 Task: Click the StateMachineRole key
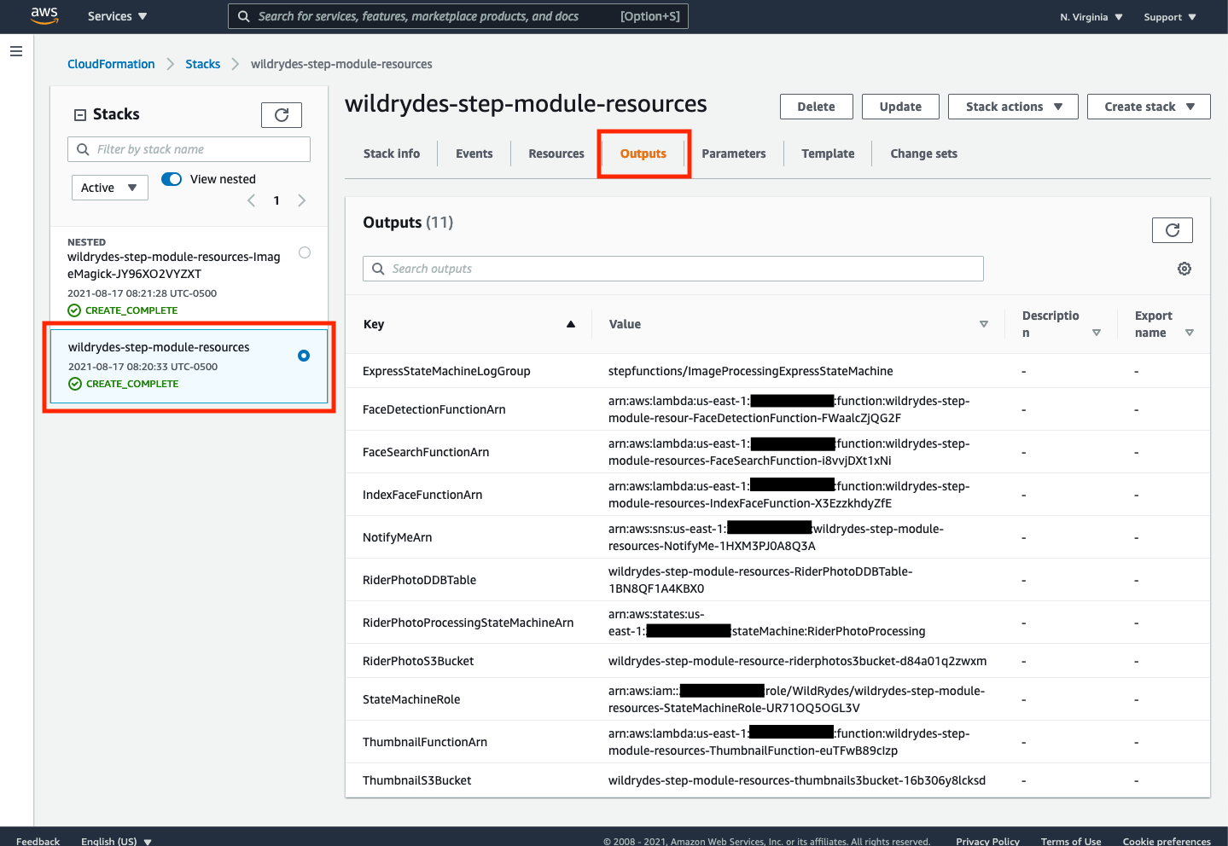coord(411,699)
